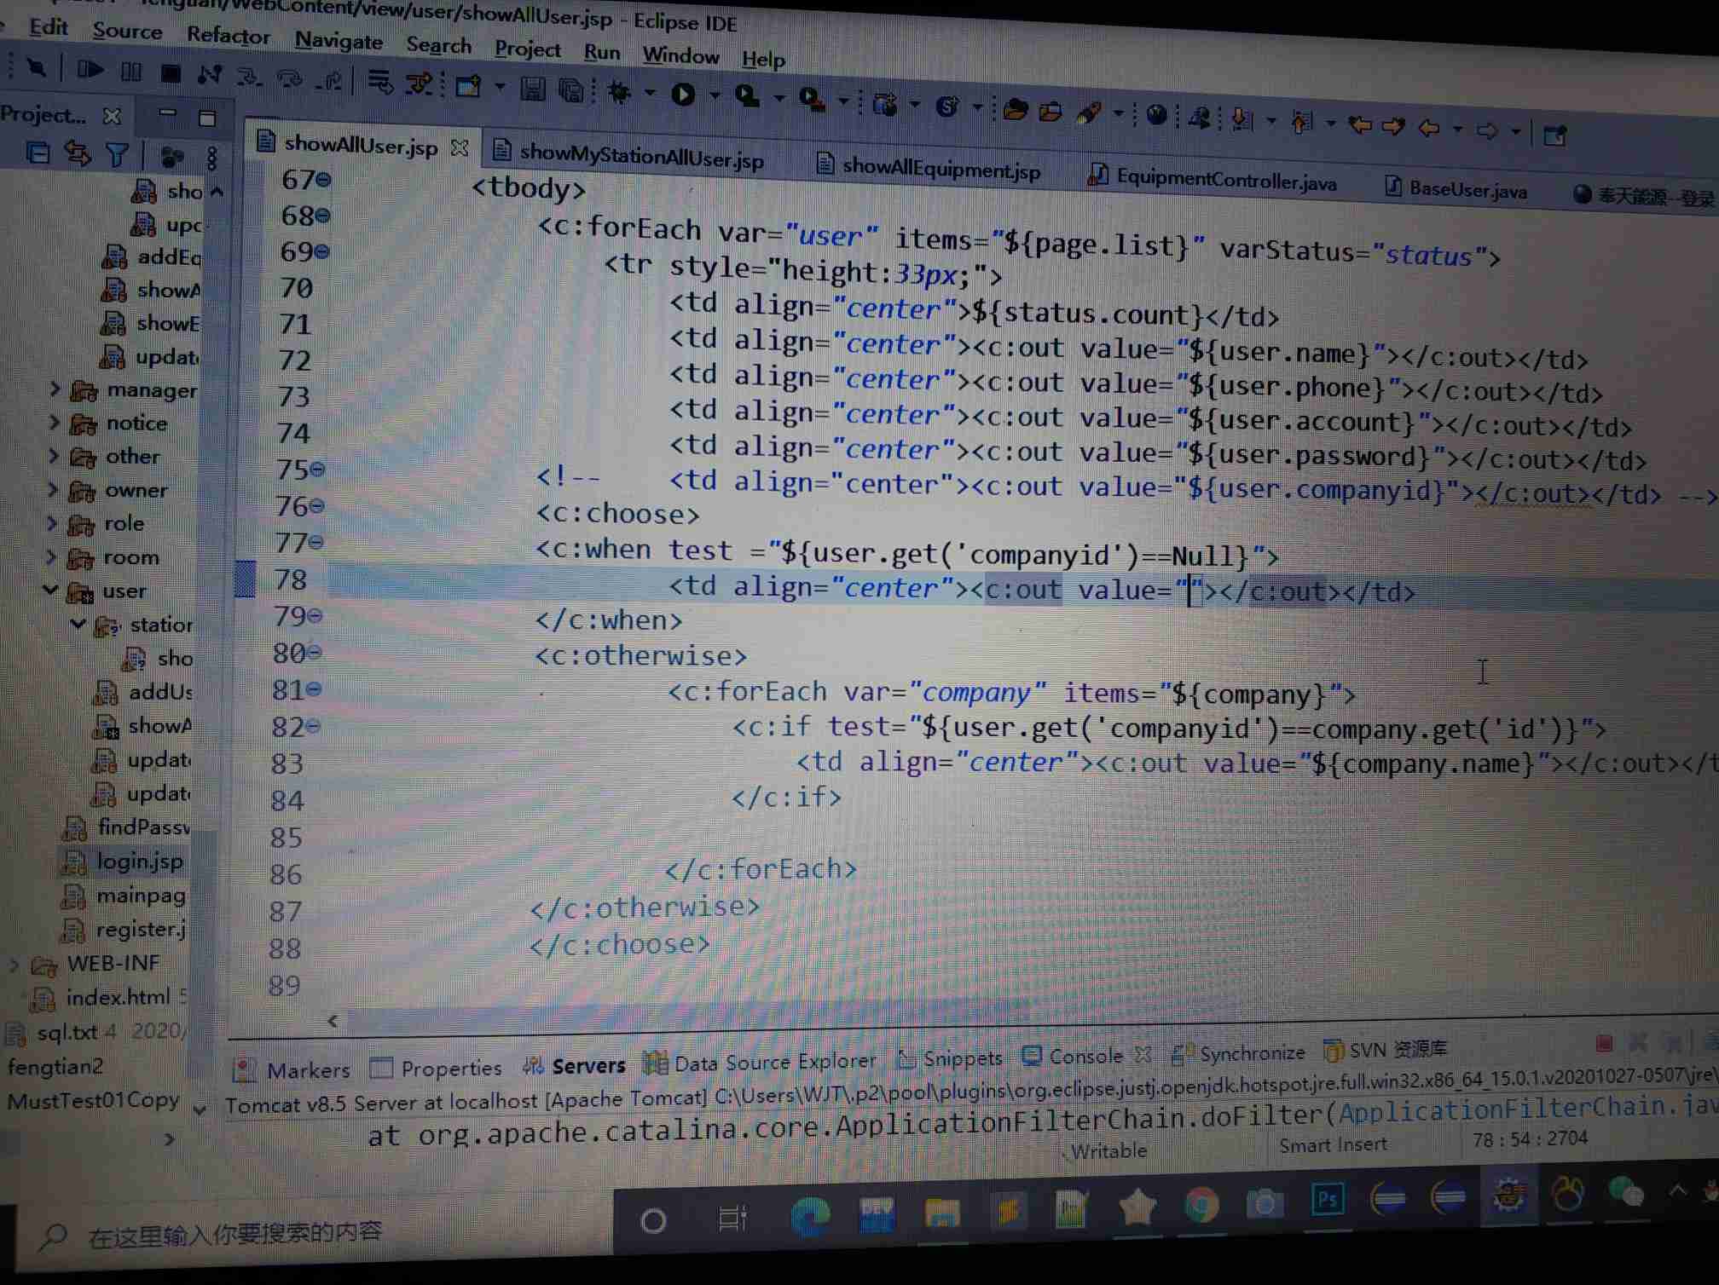Click the Terminate stop square icon

click(171, 73)
